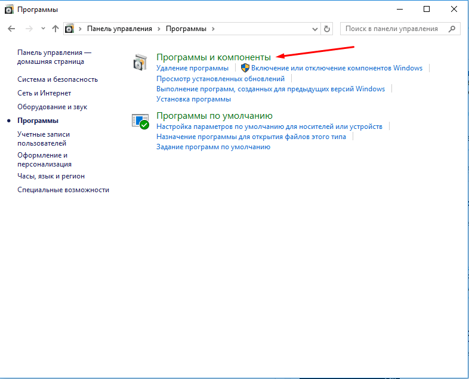
Task: Select Программы in the sidebar
Action: 38,121
